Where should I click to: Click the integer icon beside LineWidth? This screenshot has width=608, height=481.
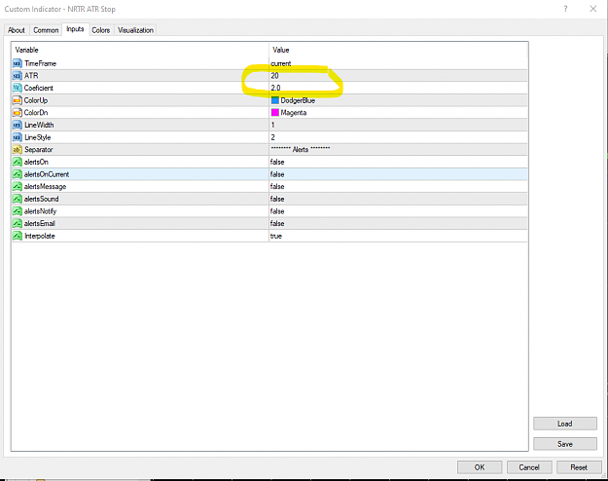[x=18, y=125]
